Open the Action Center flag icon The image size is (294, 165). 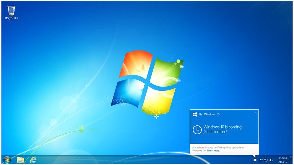click(x=261, y=160)
